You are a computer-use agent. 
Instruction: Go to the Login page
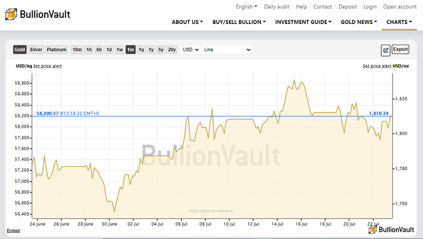(370, 7)
